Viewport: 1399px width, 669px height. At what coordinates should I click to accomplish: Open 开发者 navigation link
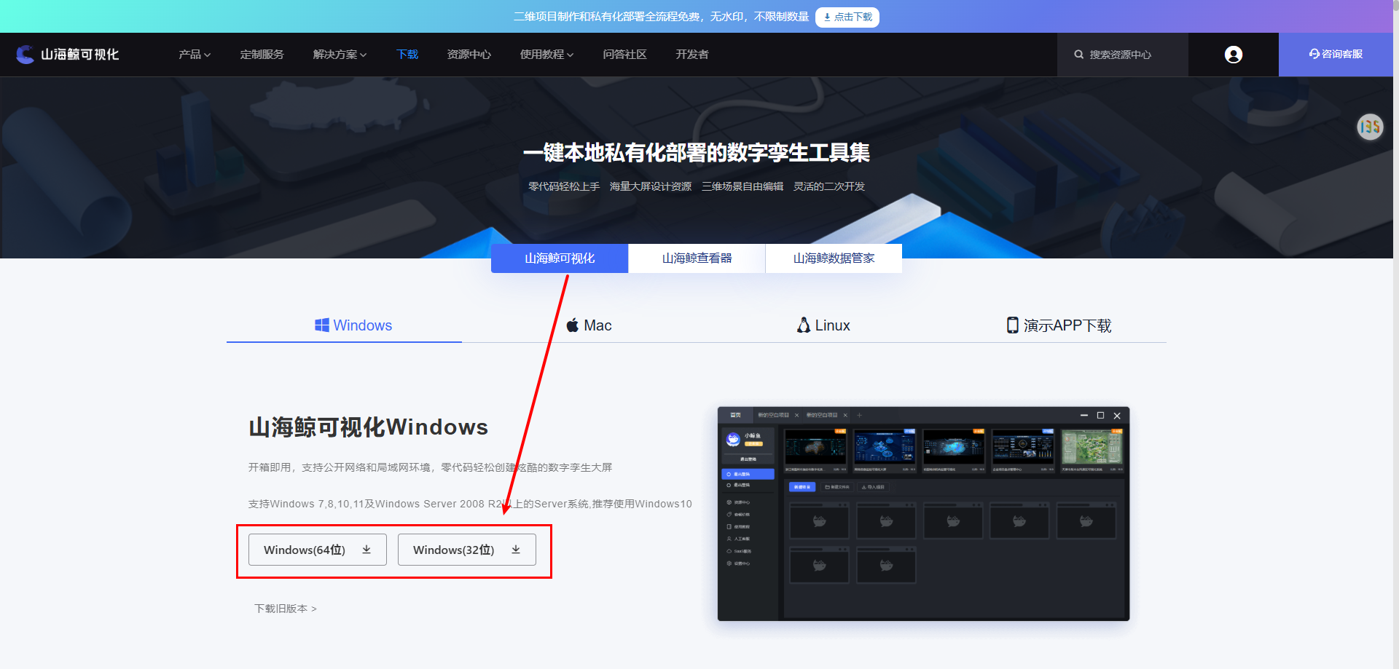pyautogui.click(x=691, y=55)
